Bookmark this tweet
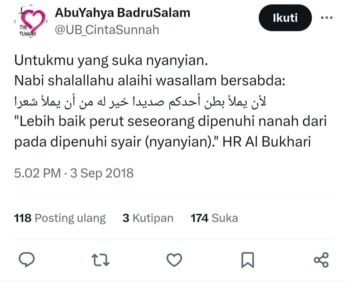348x282 pixels. [x=247, y=260]
